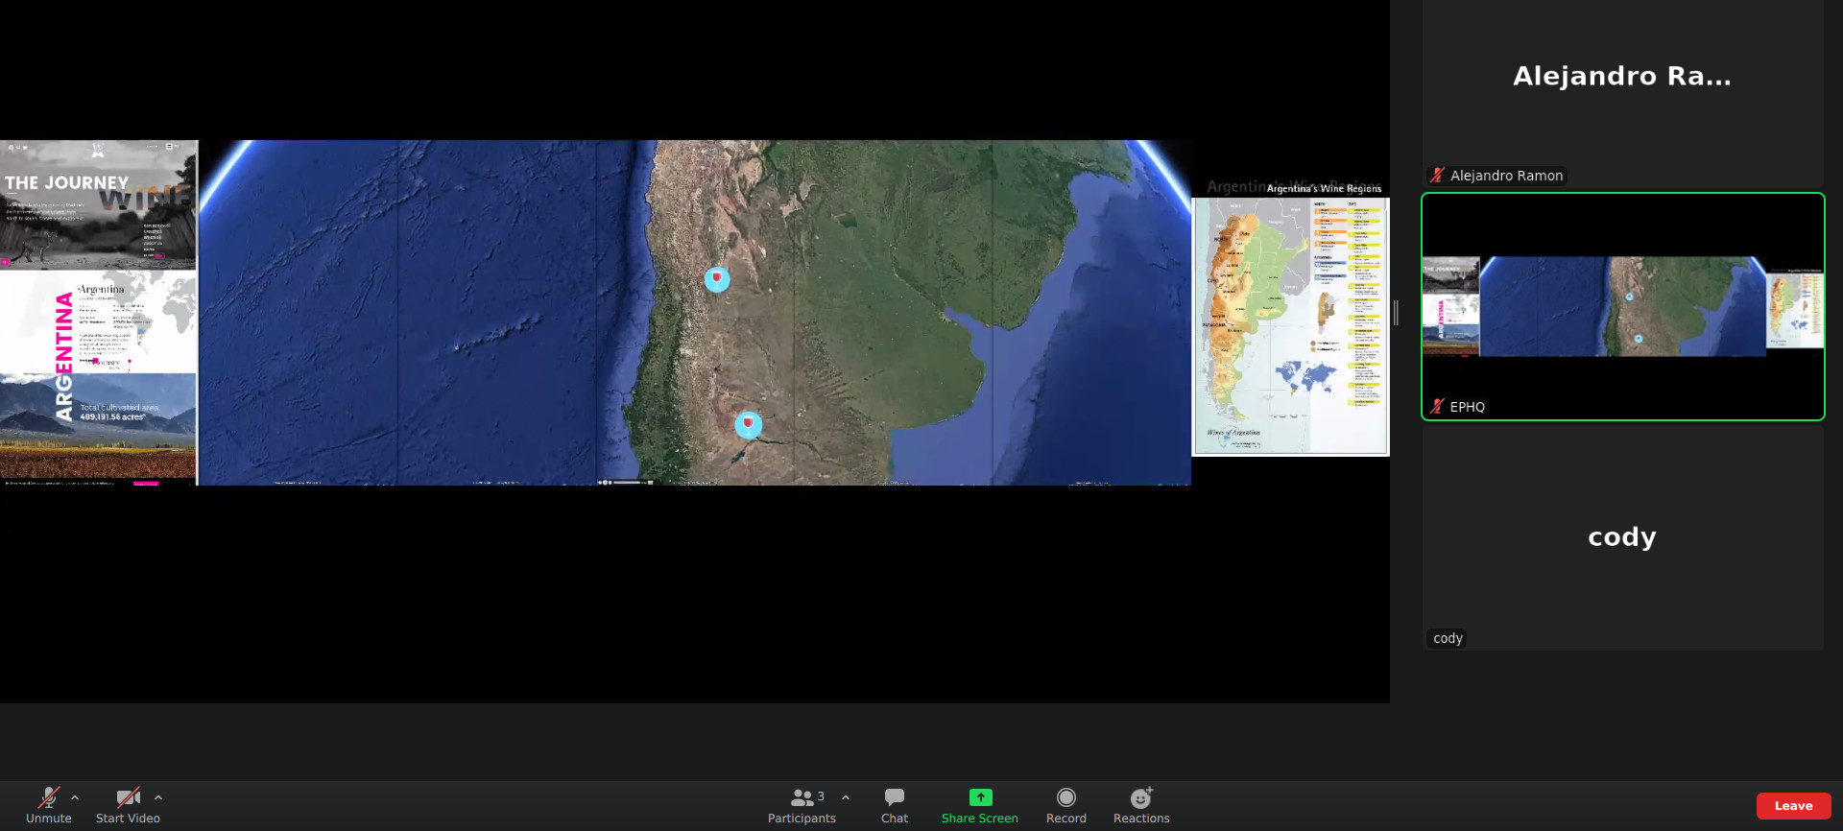Open audio options arrow next to Unmute
The height and width of the screenshot is (831, 1843).
click(x=75, y=797)
